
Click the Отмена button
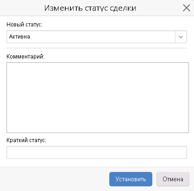173,179
